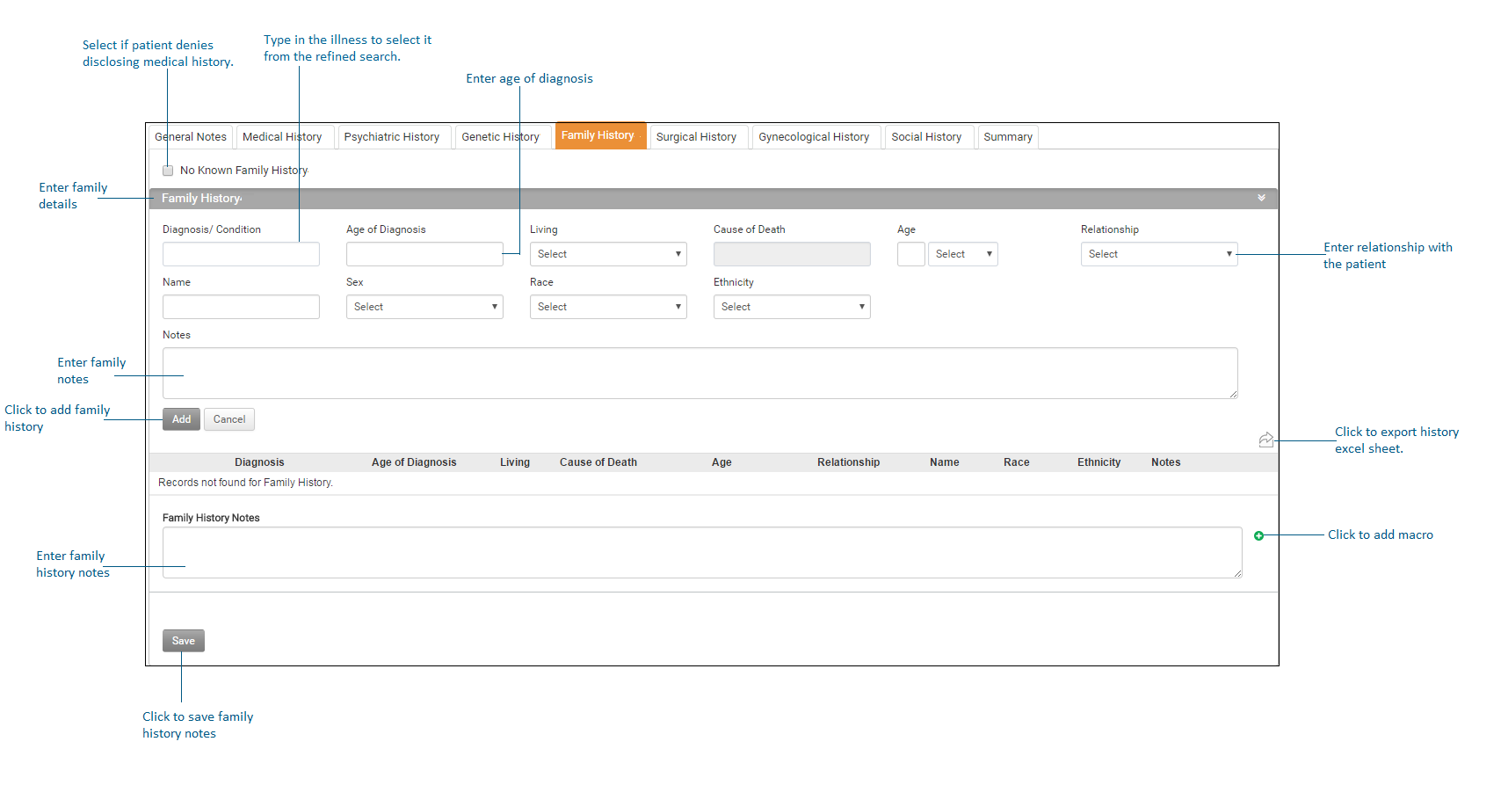Focus the Diagnosis/Condition input field
Screen dimensions: 1501x807
click(x=241, y=254)
